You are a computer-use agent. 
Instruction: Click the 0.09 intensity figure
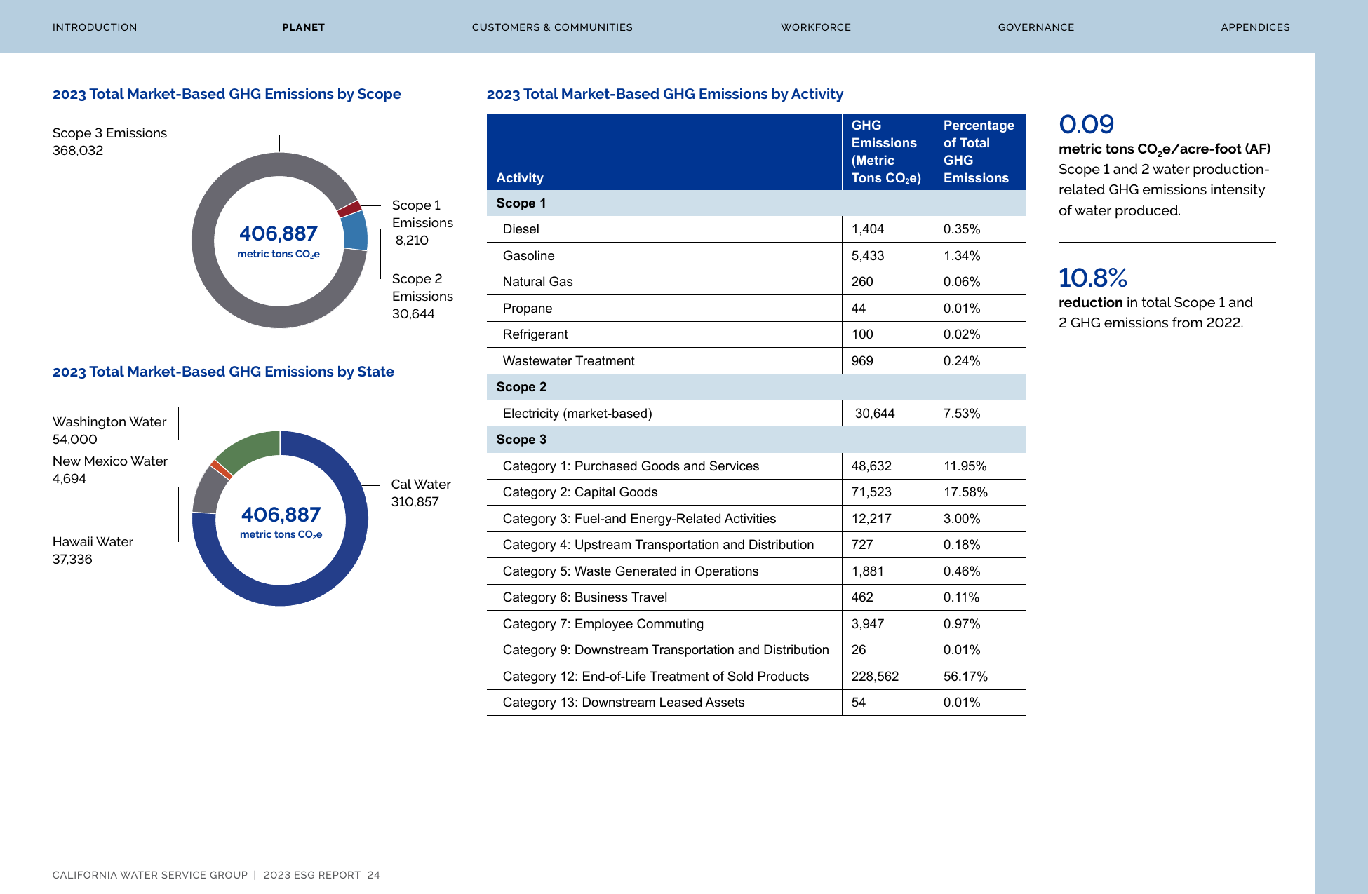(x=1086, y=124)
